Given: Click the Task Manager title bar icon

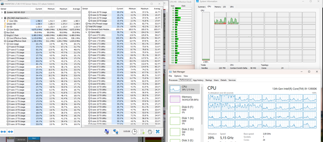Looking at the screenshot, I should (170, 71).
